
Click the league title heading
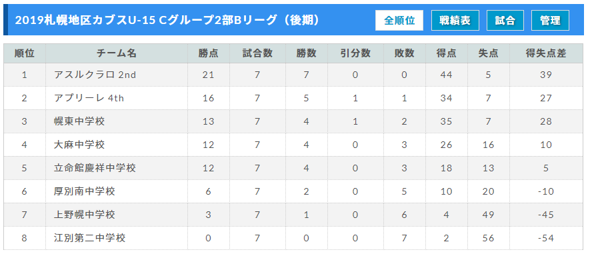(167, 20)
